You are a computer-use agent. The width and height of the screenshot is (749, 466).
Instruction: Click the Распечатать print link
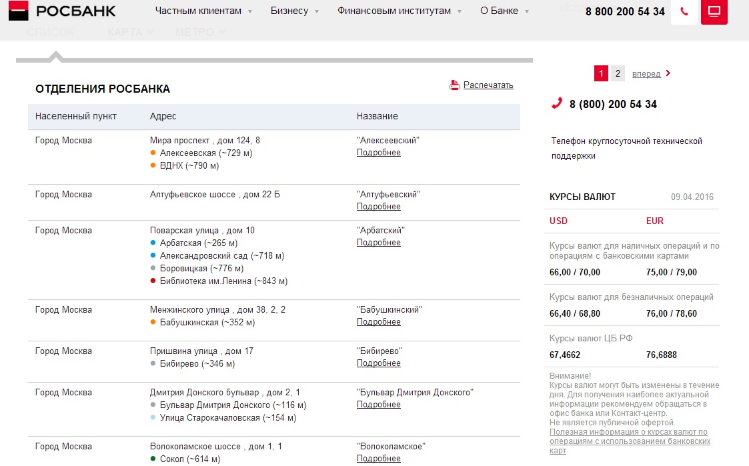pyautogui.click(x=488, y=85)
